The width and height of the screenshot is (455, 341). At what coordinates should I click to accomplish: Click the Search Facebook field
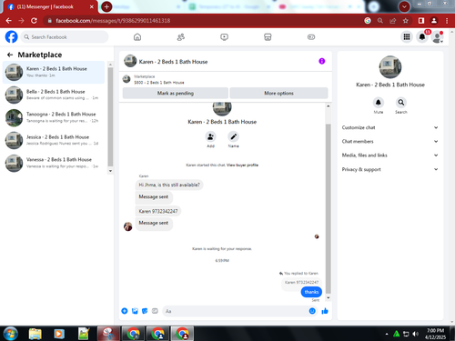coord(65,37)
